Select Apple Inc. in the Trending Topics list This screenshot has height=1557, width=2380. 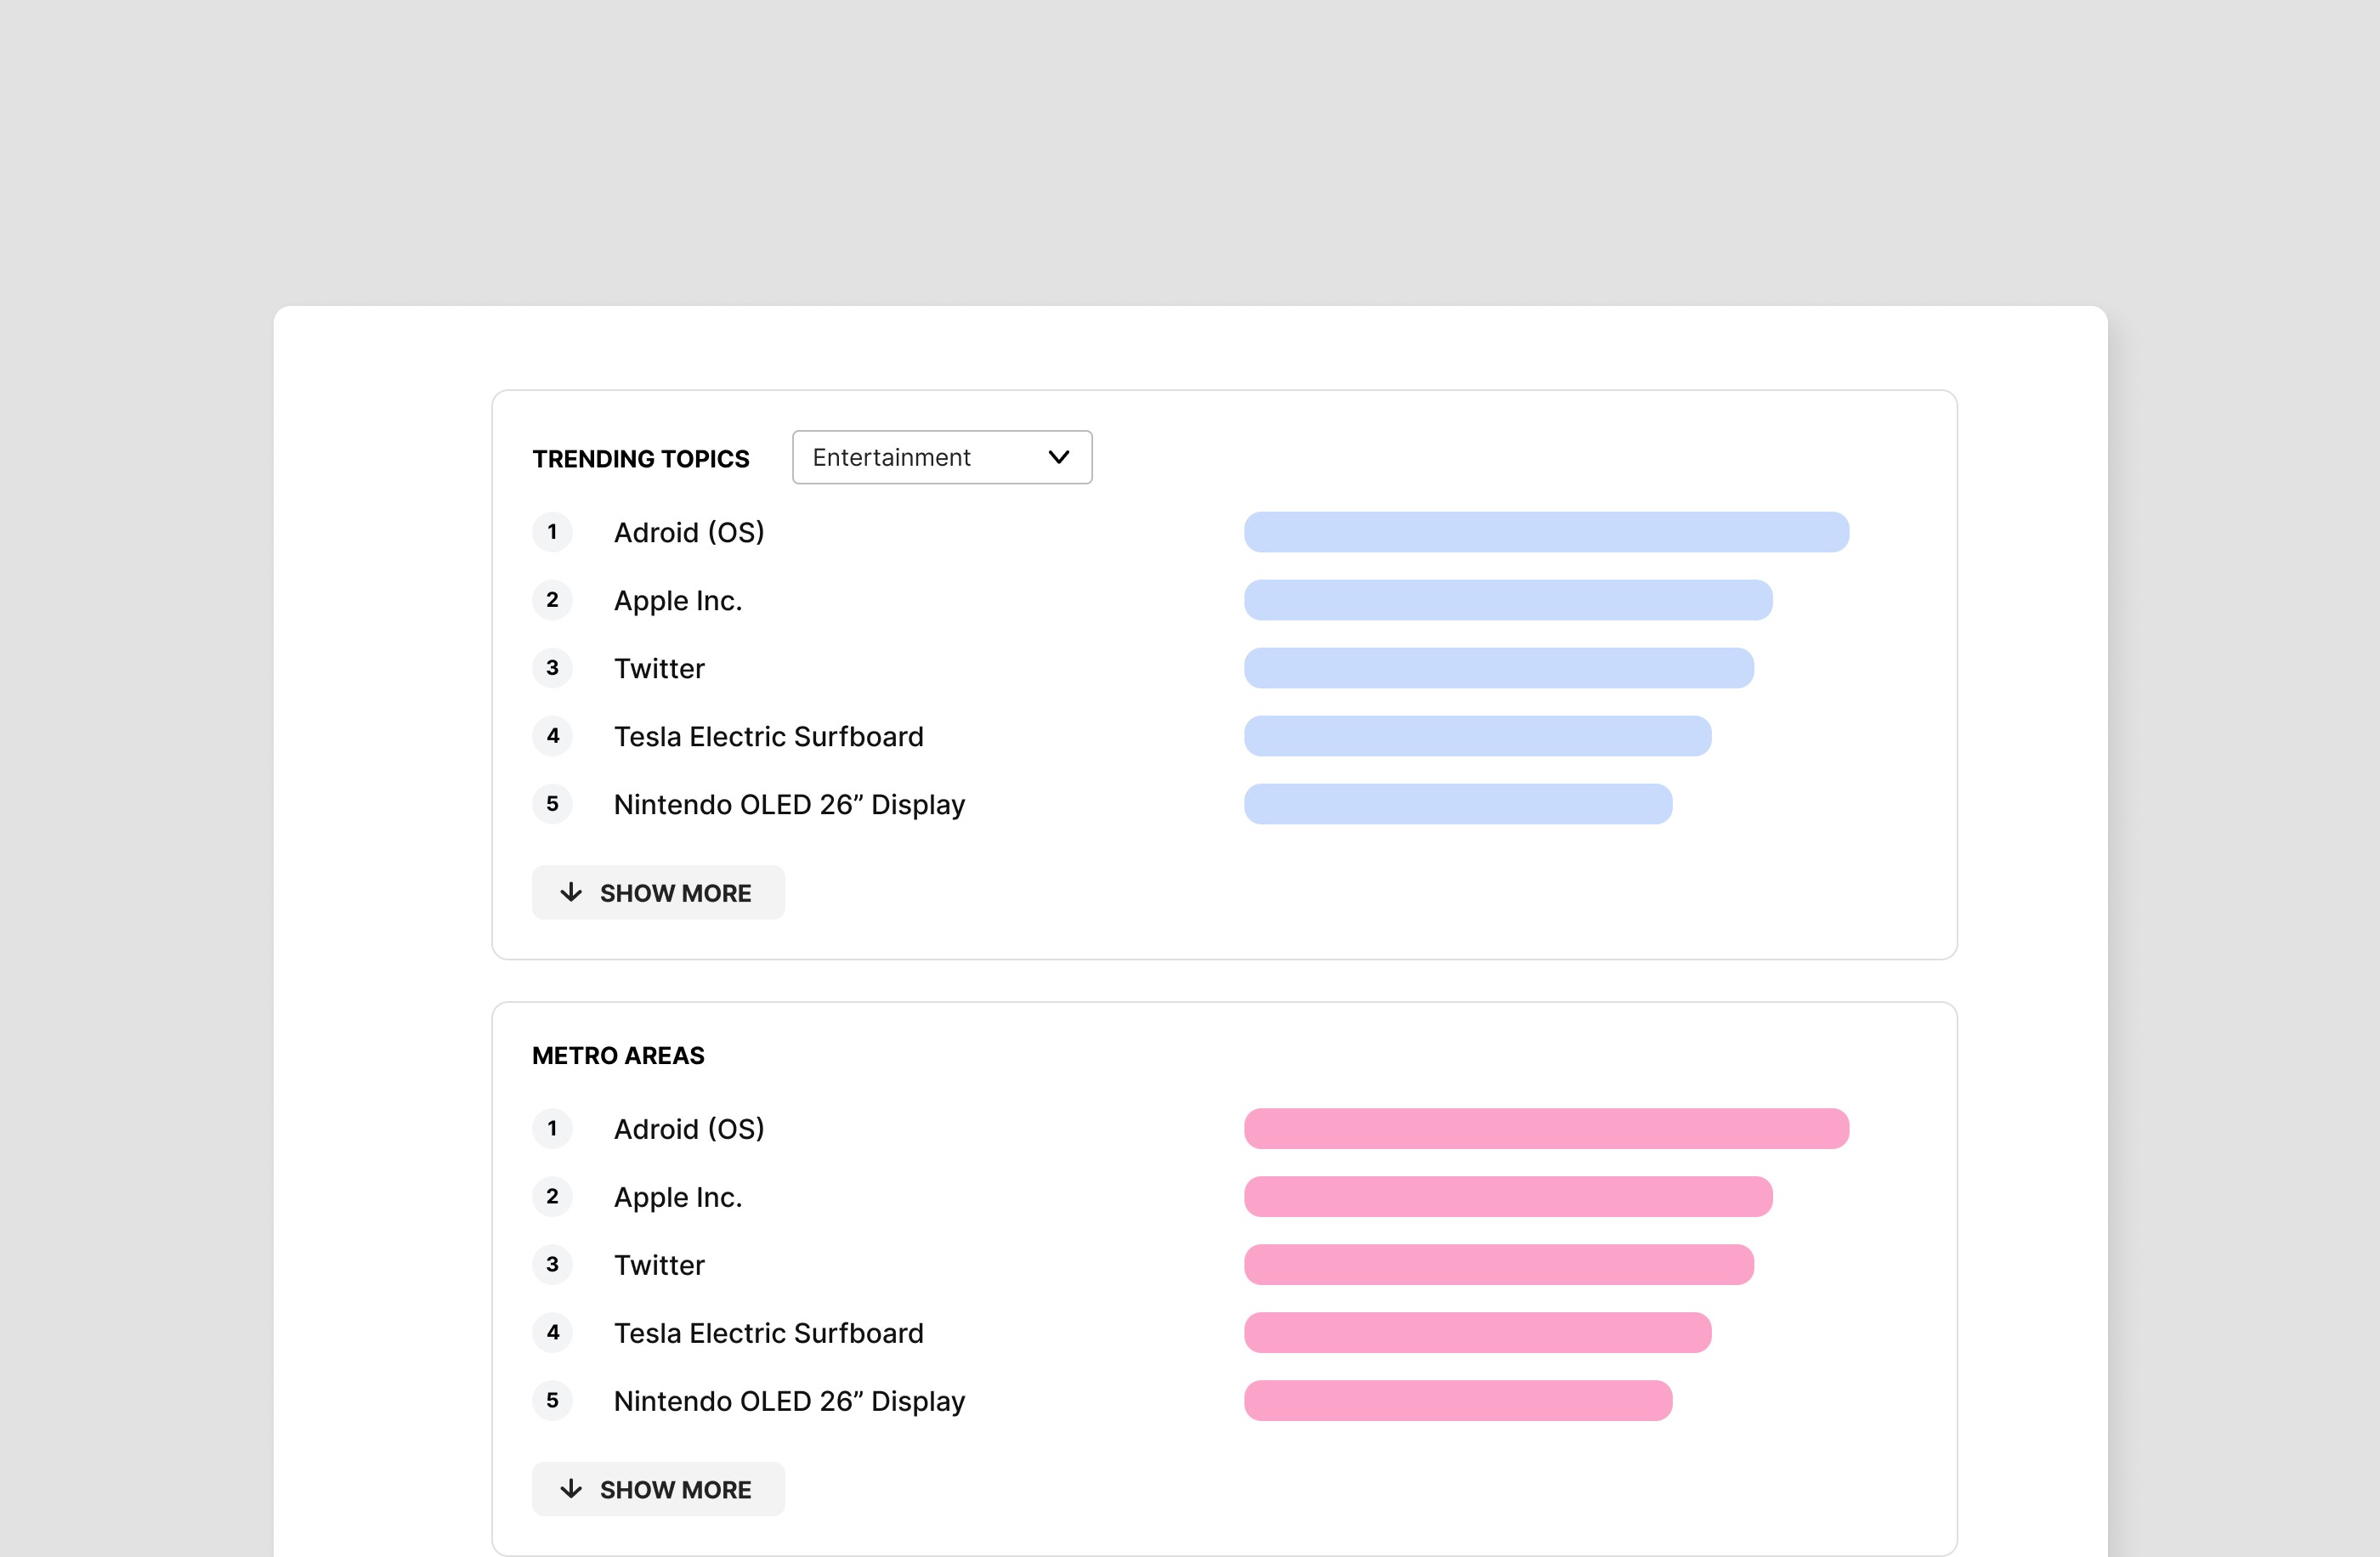[678, 600]
